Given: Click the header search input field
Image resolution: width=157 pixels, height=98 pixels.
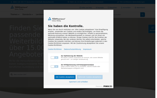Looking at the screenshot, I should (127, 15).
